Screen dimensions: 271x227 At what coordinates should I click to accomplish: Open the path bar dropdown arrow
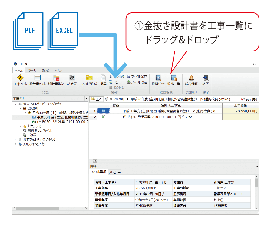tap(238, 99)
